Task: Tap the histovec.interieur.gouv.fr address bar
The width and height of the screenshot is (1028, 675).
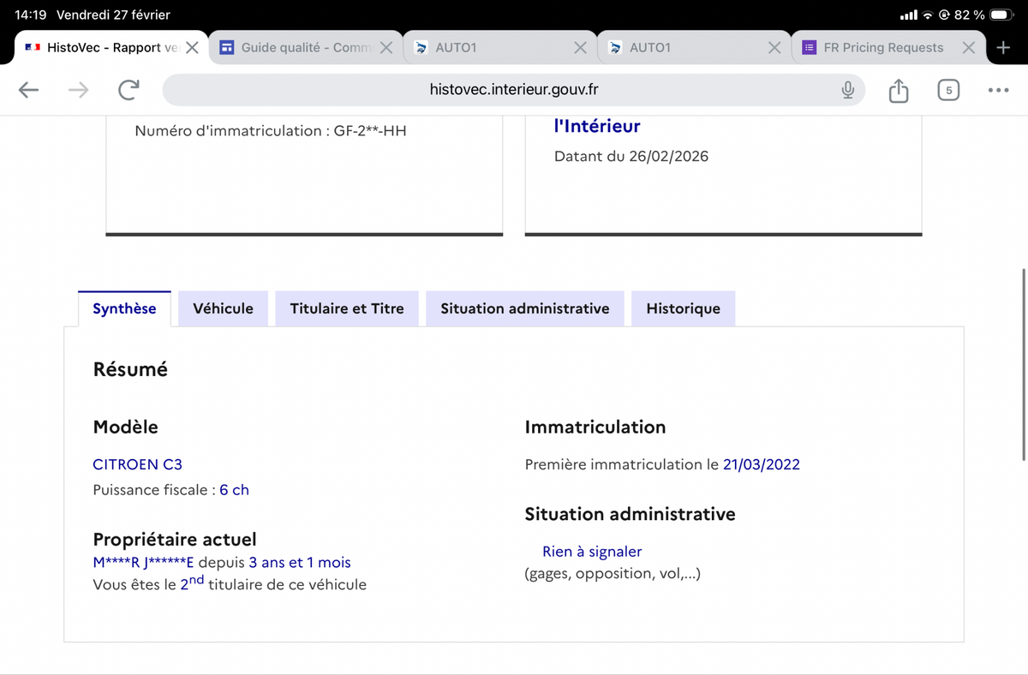Action: [514, 90]
